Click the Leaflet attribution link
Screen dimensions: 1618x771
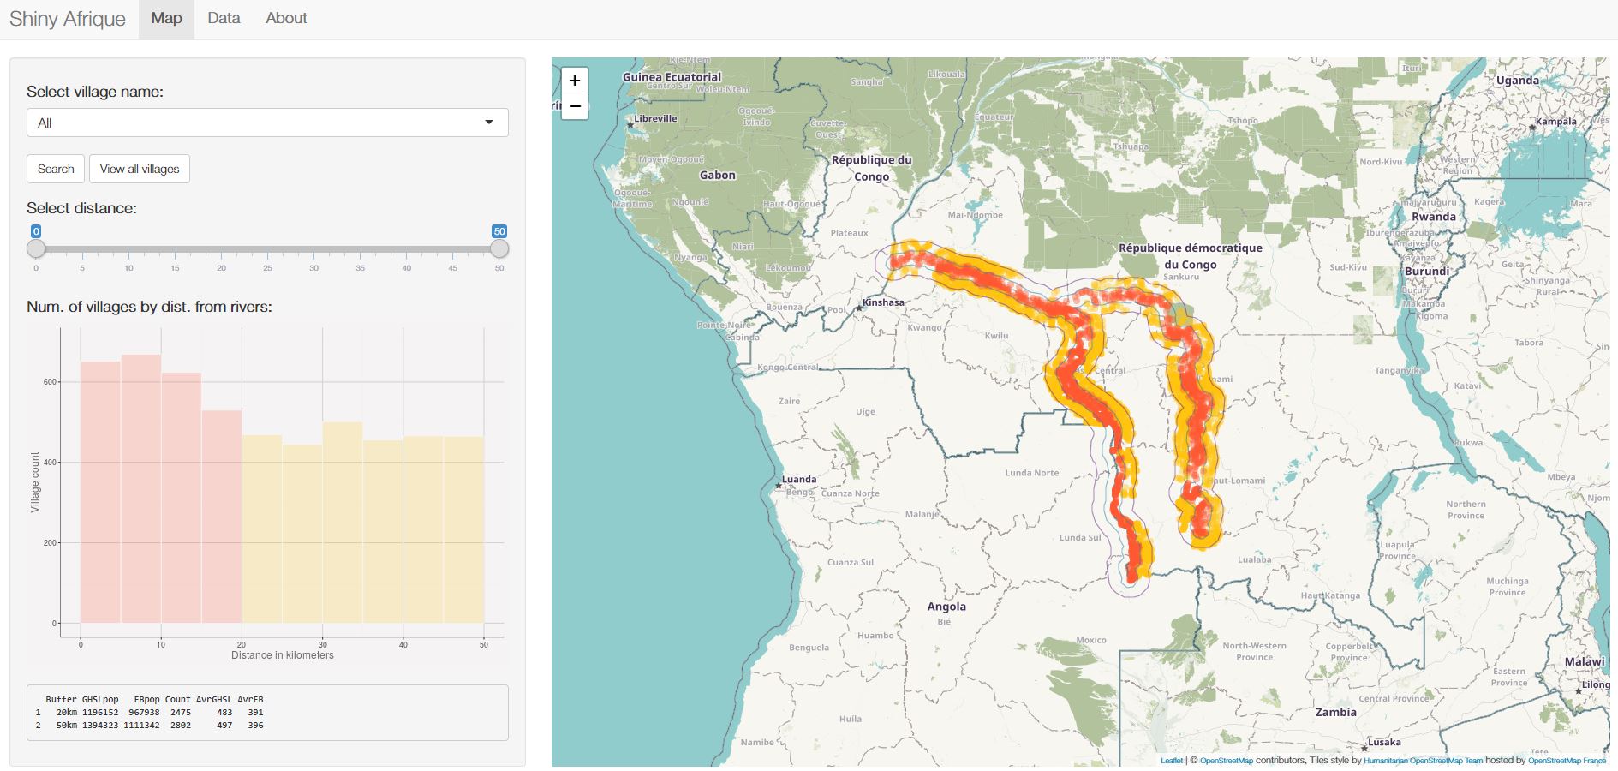pos(1171,761)
